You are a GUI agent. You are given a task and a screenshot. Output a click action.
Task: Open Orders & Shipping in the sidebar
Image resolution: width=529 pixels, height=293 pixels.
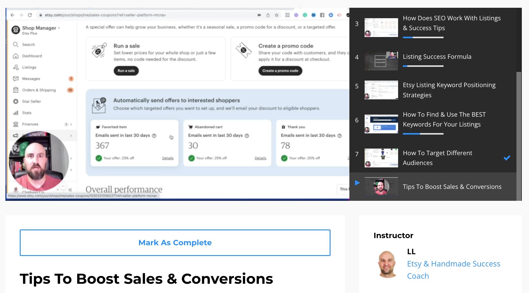[39, 90]
